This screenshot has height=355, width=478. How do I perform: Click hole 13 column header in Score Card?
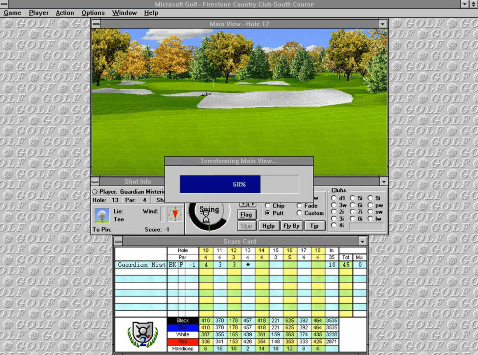point(247,250)
